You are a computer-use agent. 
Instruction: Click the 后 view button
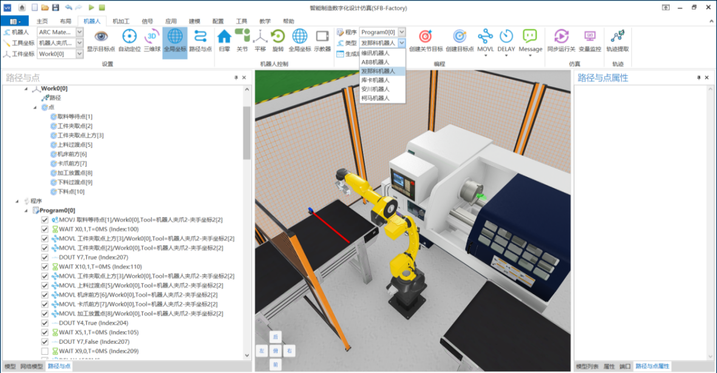276,337
